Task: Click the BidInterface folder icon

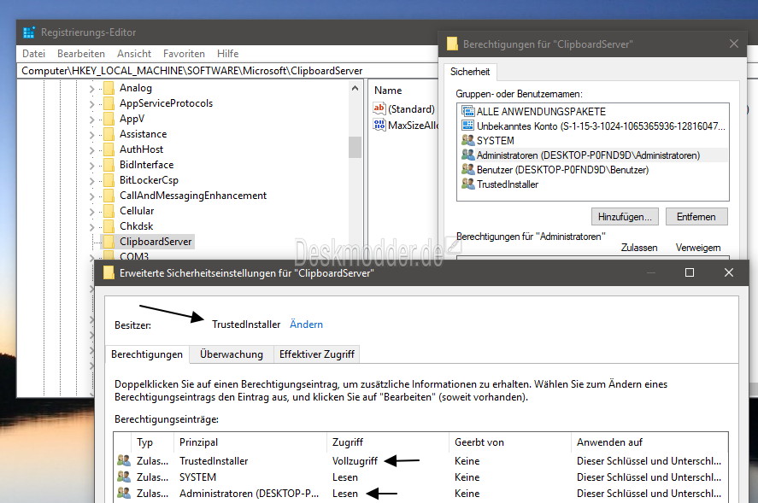Action: point(109,165)
